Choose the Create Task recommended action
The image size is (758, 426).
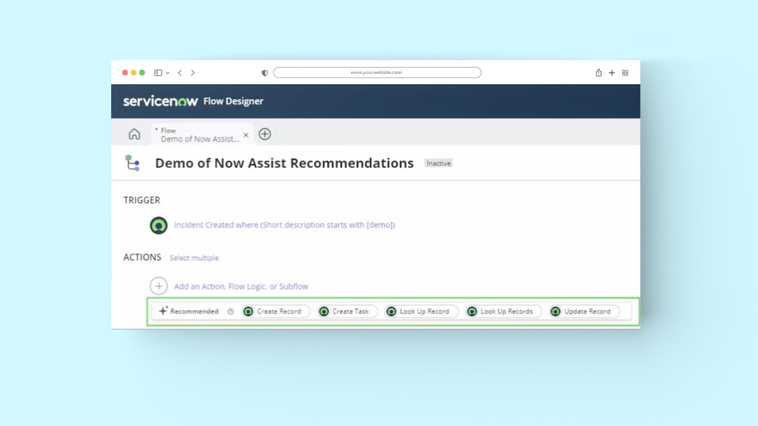(x=348, y=311)
